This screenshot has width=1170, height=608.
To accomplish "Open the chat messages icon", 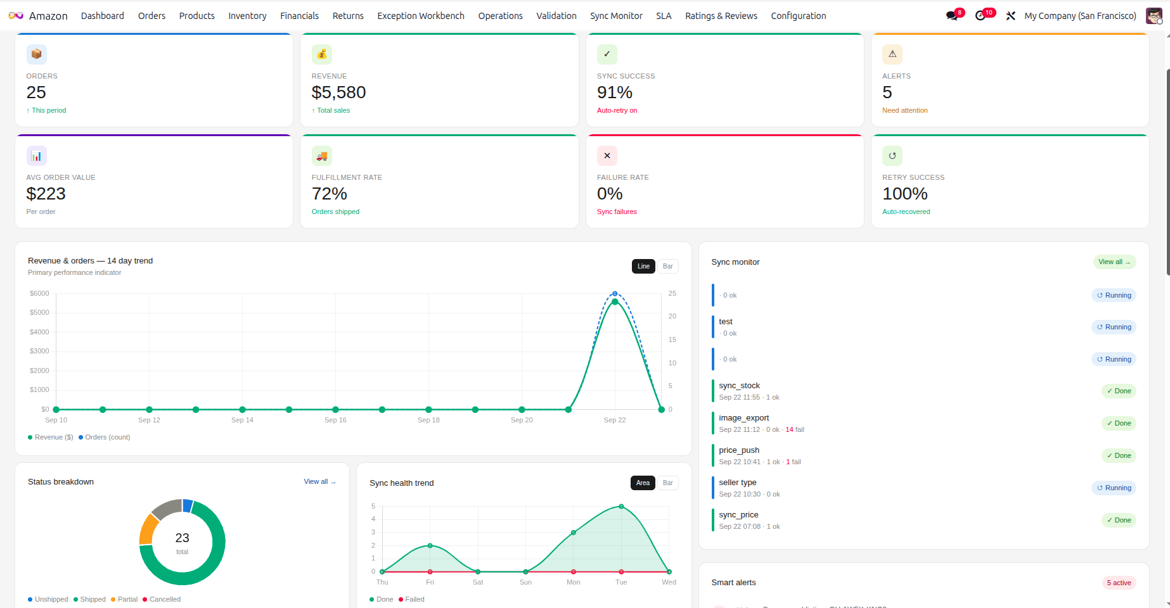I will (952, 16).
